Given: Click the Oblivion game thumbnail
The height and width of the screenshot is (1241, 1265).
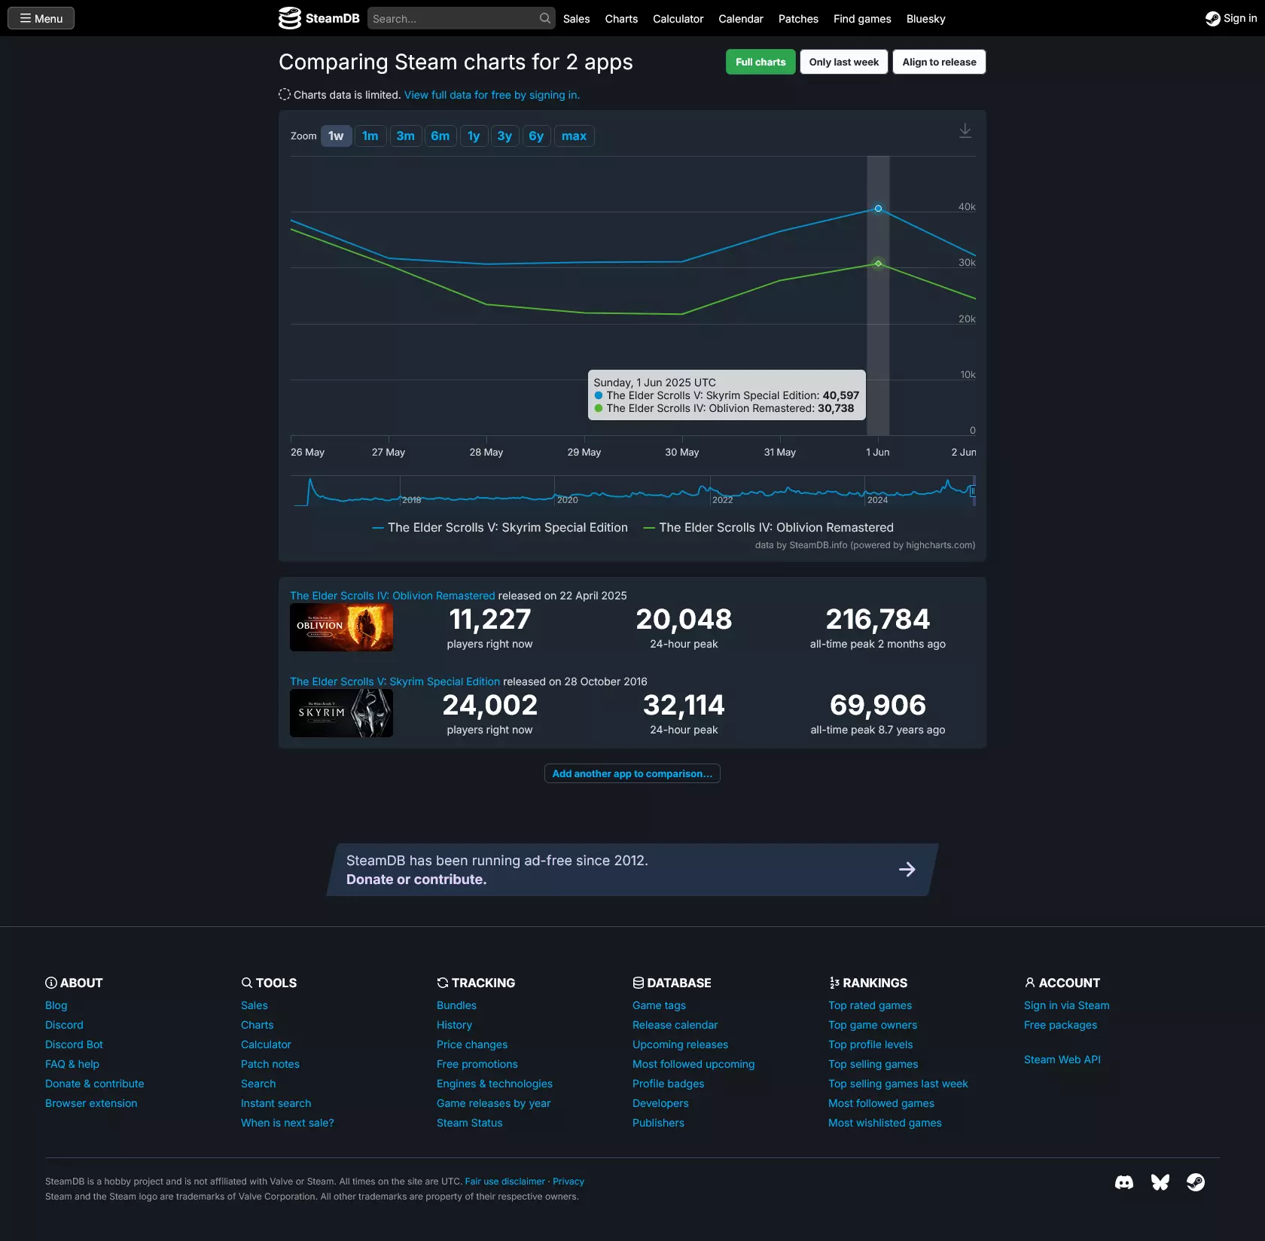Looking at the screenshot, I should tap(341, 627).
